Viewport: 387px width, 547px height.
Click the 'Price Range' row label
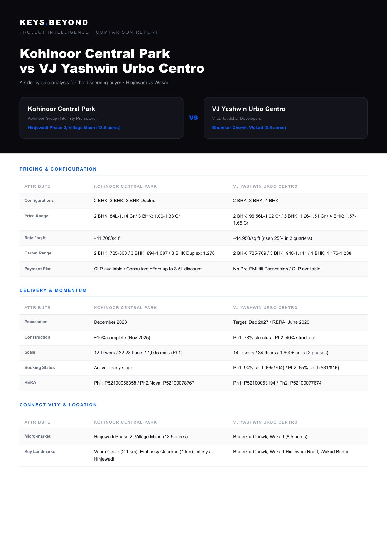pos(36,216)
